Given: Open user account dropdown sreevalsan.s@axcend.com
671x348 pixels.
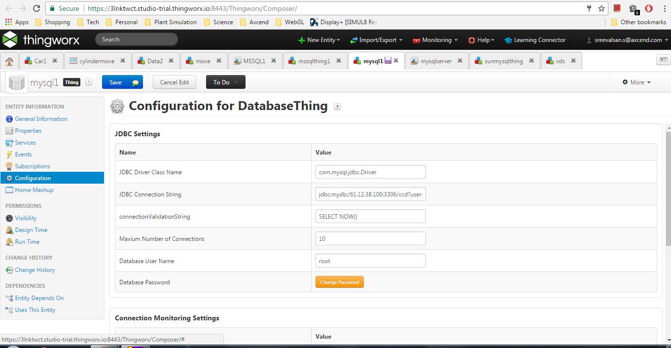Looking at the screenshot, I should click(627, 40).
